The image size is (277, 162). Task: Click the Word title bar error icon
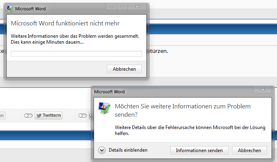(10, 9)
